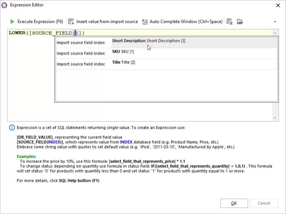Open an expression using the folder icon
Screen dimensions: 286x214
(240, 21)
